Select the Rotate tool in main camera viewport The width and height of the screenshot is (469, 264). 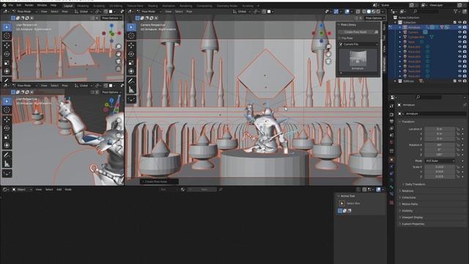pos(131,54)
